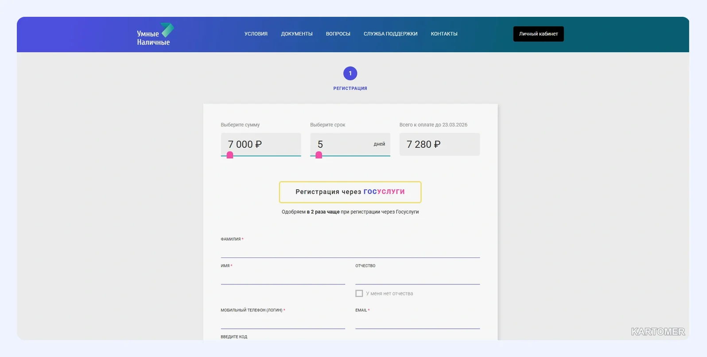Focus the Имя input field
This screenshot has width=707, height=357.
click(x=283, y=278)
